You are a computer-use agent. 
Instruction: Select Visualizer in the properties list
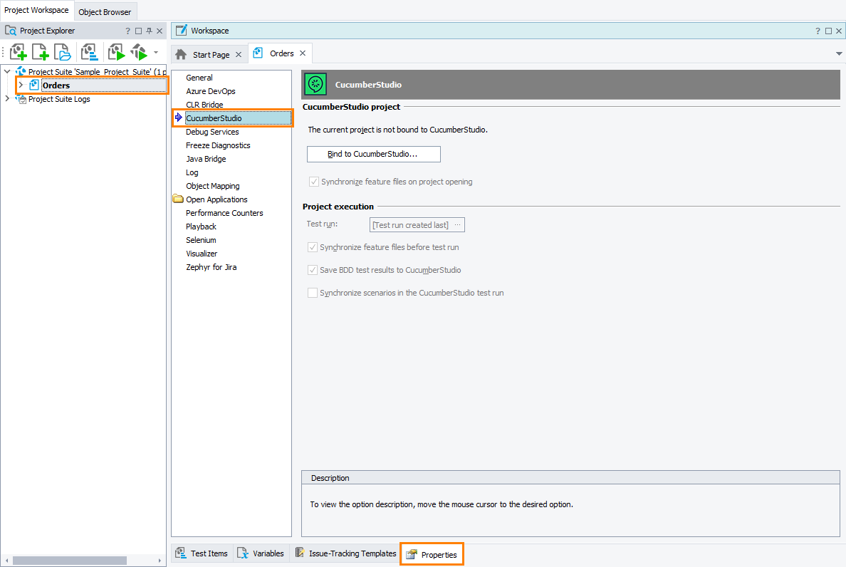click(x=202, y=254)
